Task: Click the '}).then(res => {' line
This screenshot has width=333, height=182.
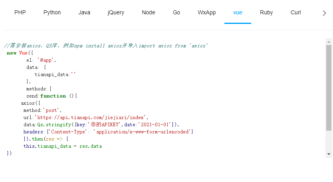Action: click(x=46, y=139)
